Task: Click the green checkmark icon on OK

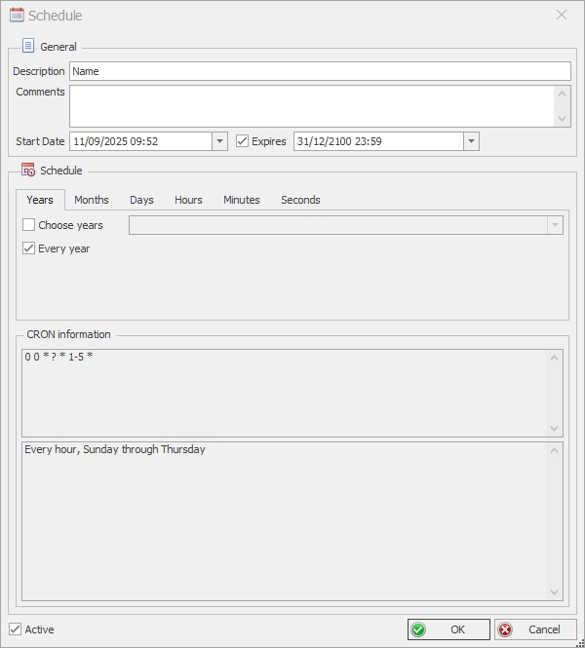Action: (418, 629)
